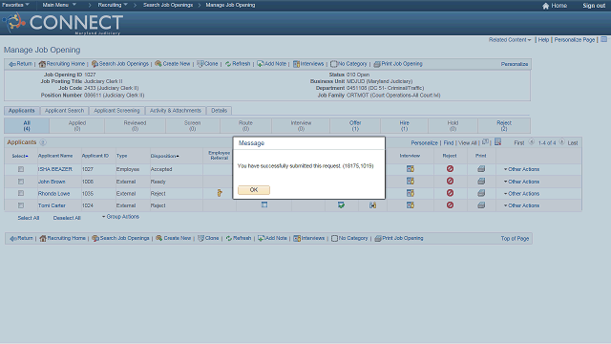Click Sign out link
The height and width of the screenshot is (344, 611).
click(x=594, y=6)
